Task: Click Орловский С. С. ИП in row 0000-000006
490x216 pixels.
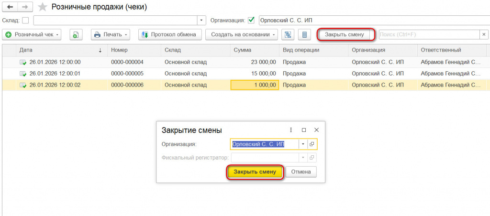Action: pyautogui.click(x=378, y=85)
